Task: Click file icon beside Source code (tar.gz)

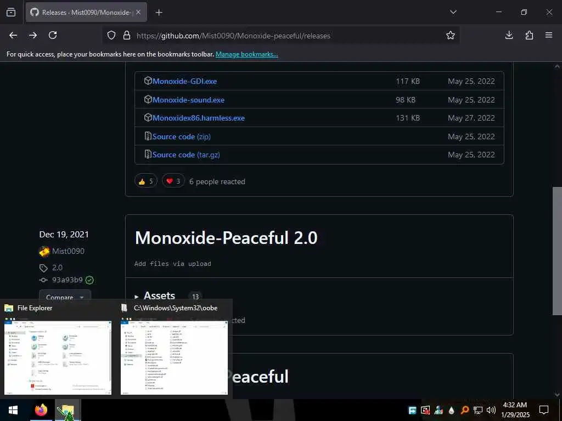Action: coord(148,154)
